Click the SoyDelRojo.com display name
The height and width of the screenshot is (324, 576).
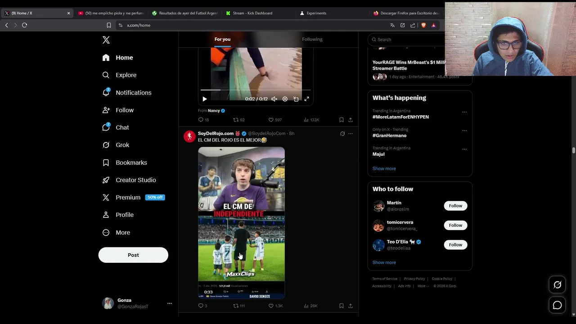[x=216, y=134]
